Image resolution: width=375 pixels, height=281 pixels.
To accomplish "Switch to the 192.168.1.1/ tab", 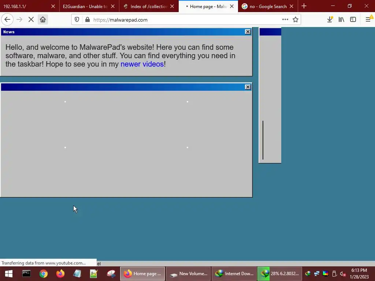I will (x=30, y=6).
